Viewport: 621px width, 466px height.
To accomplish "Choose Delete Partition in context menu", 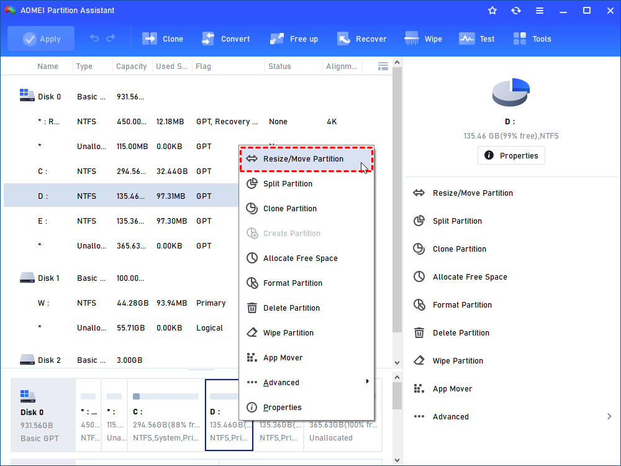I will pyautogui.click(x=306, y=308).
